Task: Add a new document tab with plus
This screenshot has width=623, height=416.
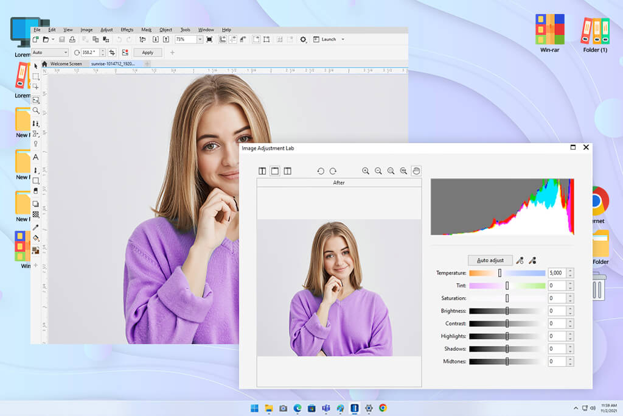Action: click(147, 63)
